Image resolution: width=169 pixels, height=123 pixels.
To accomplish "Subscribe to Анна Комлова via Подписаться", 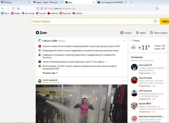I will click(x=144, y=86).
